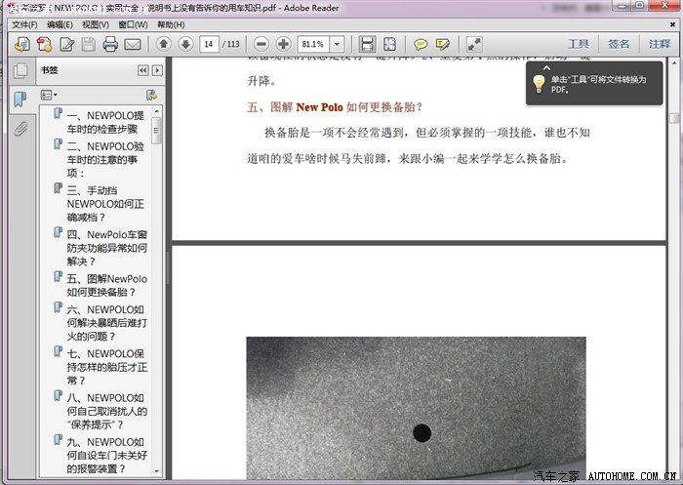Click the zoom out minus button
The width and height of the screenshot is (683, 485).
coord(261,44)
